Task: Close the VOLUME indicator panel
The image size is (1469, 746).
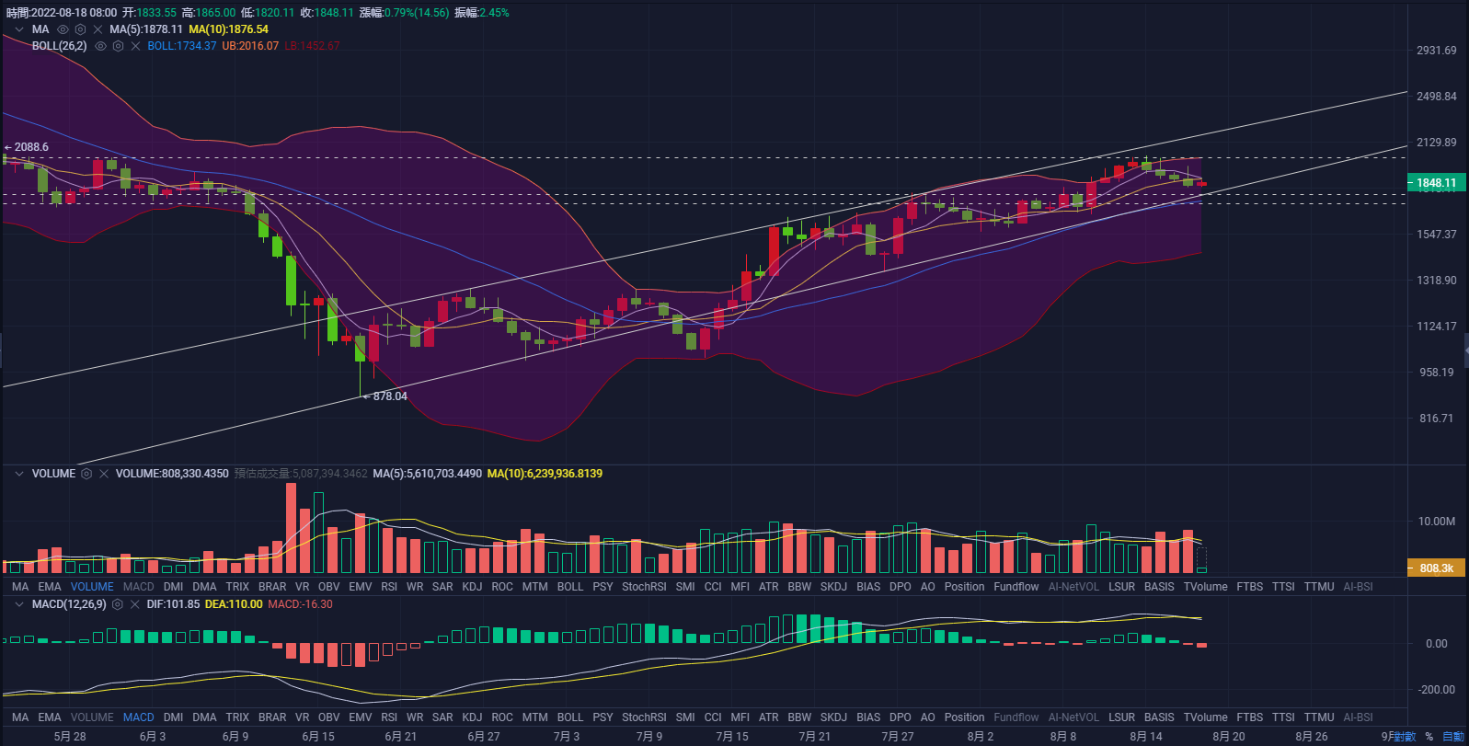Action: coord(104,474)
